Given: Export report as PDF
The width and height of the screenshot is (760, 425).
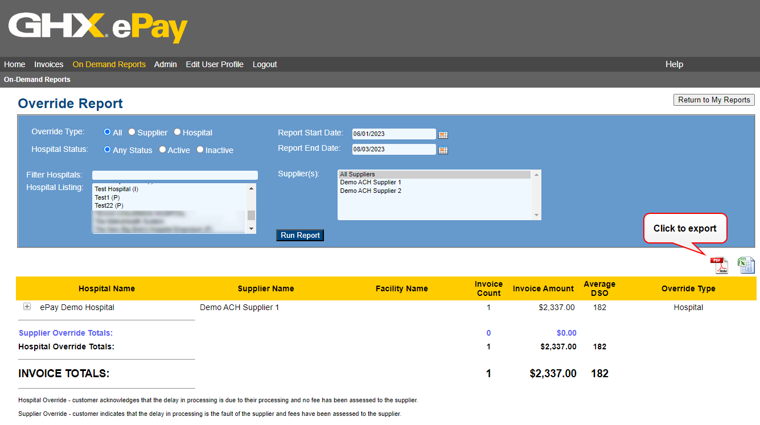Looking at the screenshot, I should pos(719,265).
